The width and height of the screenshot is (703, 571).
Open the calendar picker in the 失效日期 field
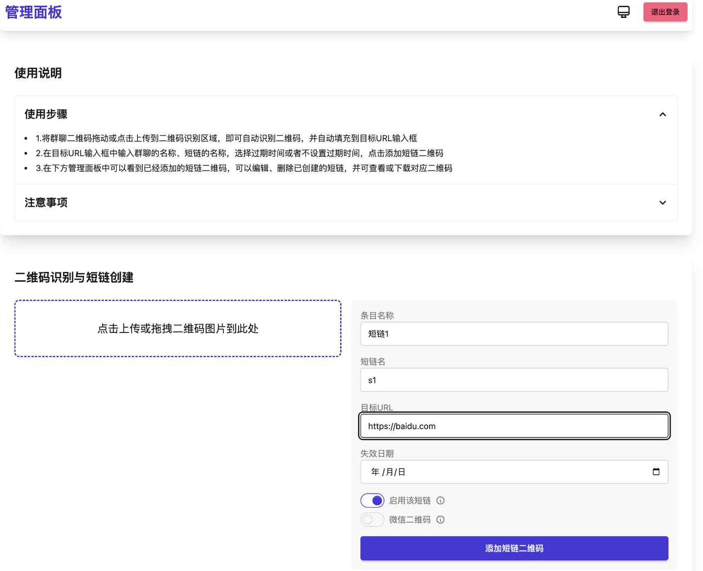click(x=657, y=472)
